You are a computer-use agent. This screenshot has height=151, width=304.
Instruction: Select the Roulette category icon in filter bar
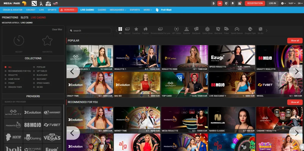[186, 30]
